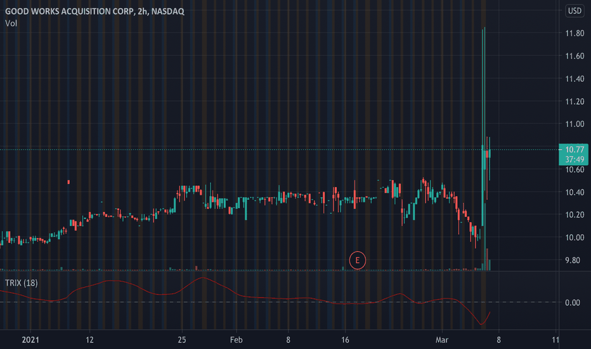Click the 12 date axis label
The image size is (591, 349).
tap(89, 340)
